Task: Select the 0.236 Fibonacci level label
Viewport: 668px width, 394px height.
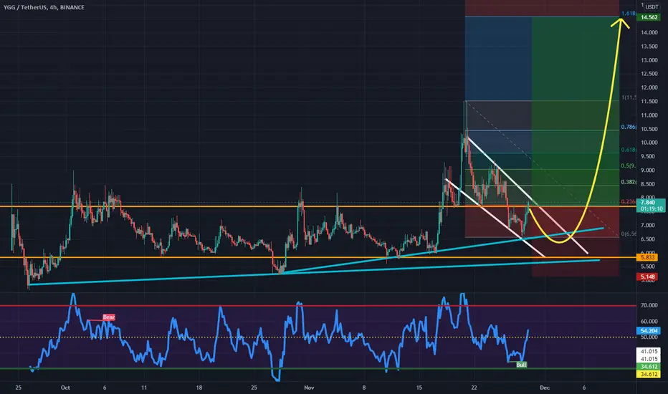Action: [x=629, y=201]
